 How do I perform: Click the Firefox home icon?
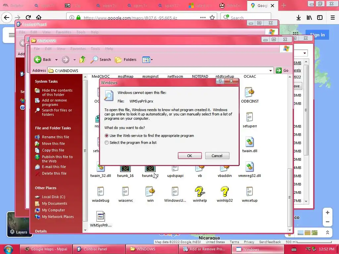(x=39, y=18)
